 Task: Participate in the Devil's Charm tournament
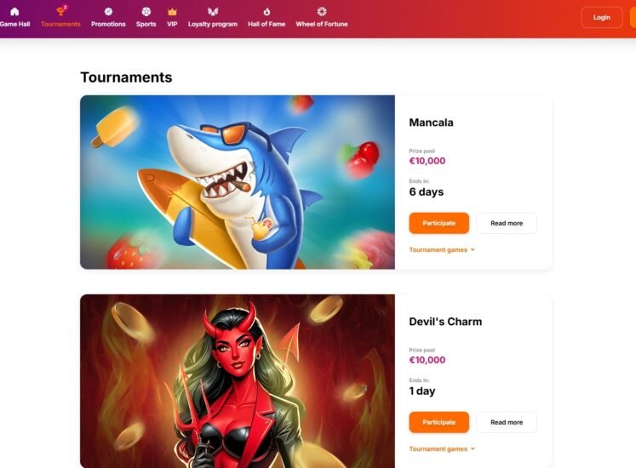tap(438, 422)
